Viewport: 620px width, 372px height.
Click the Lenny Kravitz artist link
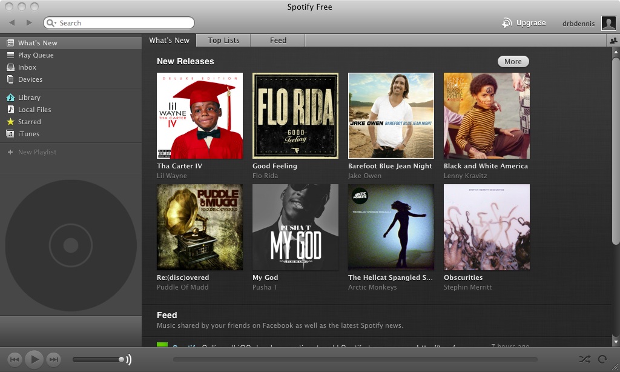(466, 176)
